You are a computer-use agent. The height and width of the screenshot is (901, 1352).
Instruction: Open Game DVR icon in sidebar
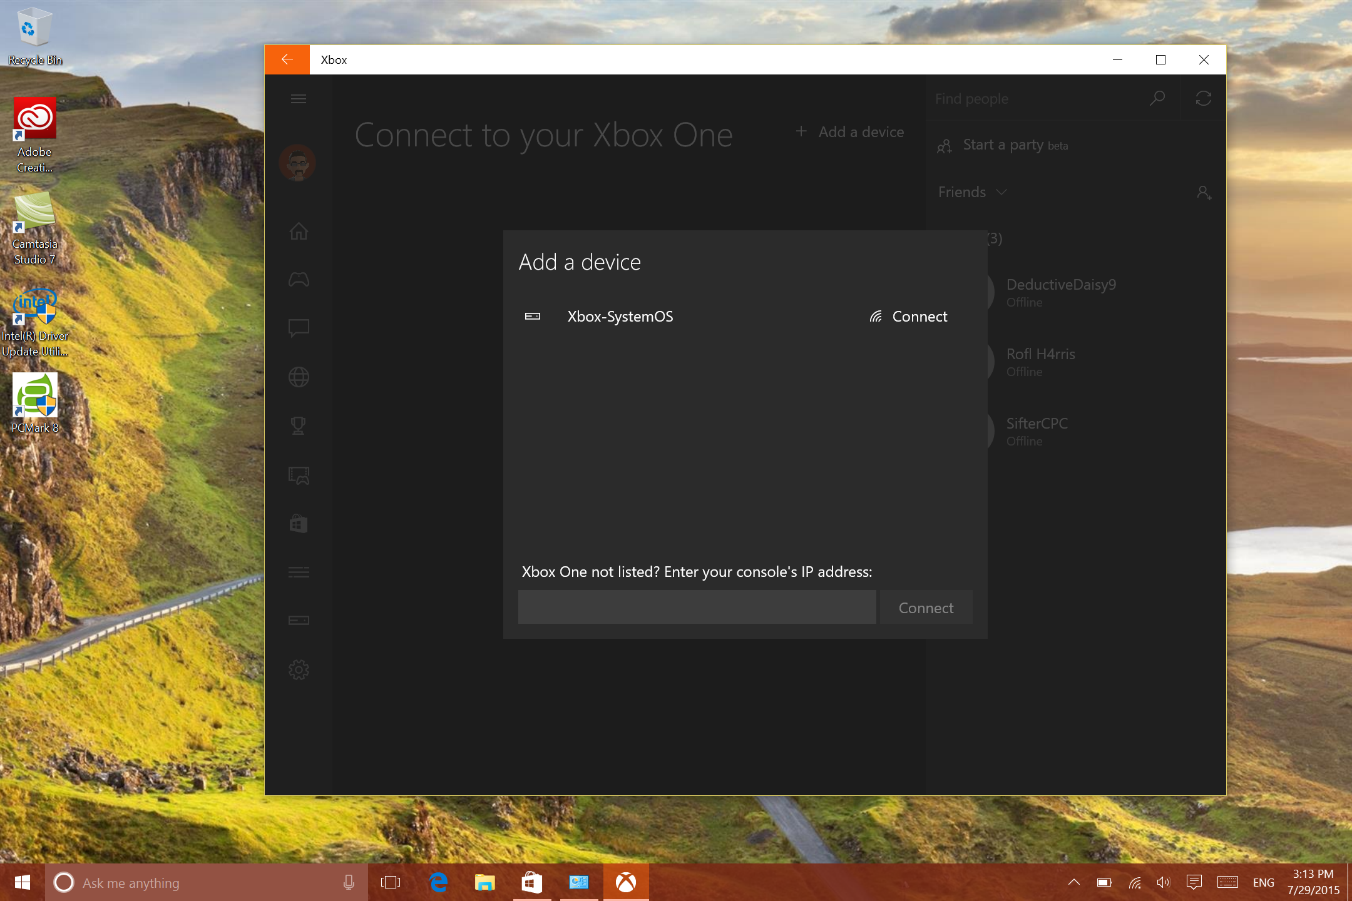[299, 475]
